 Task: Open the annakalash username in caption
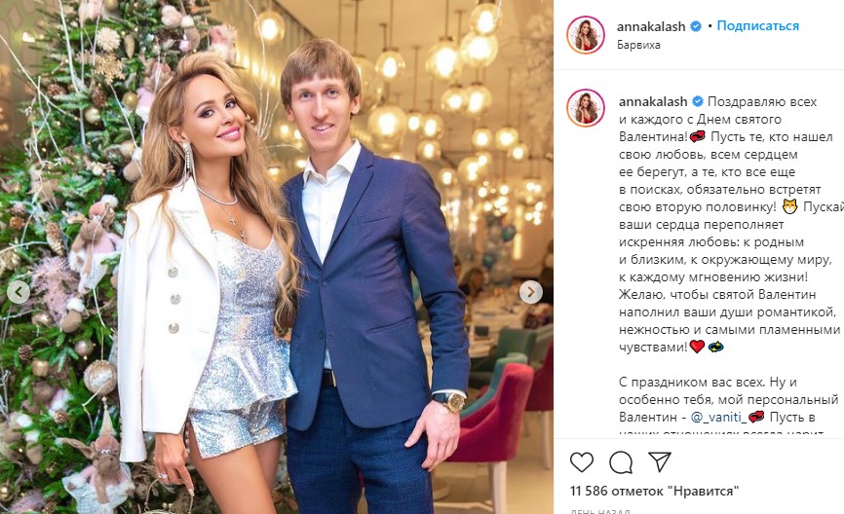[653, 101]
